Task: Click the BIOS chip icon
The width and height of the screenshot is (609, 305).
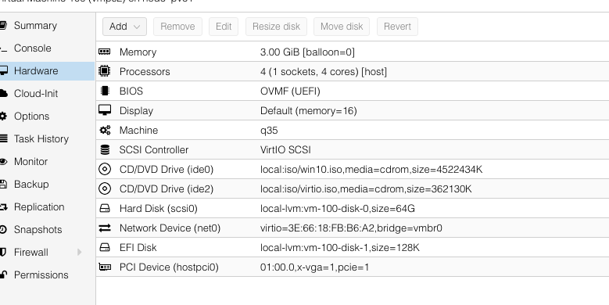Action: point(105,91)
